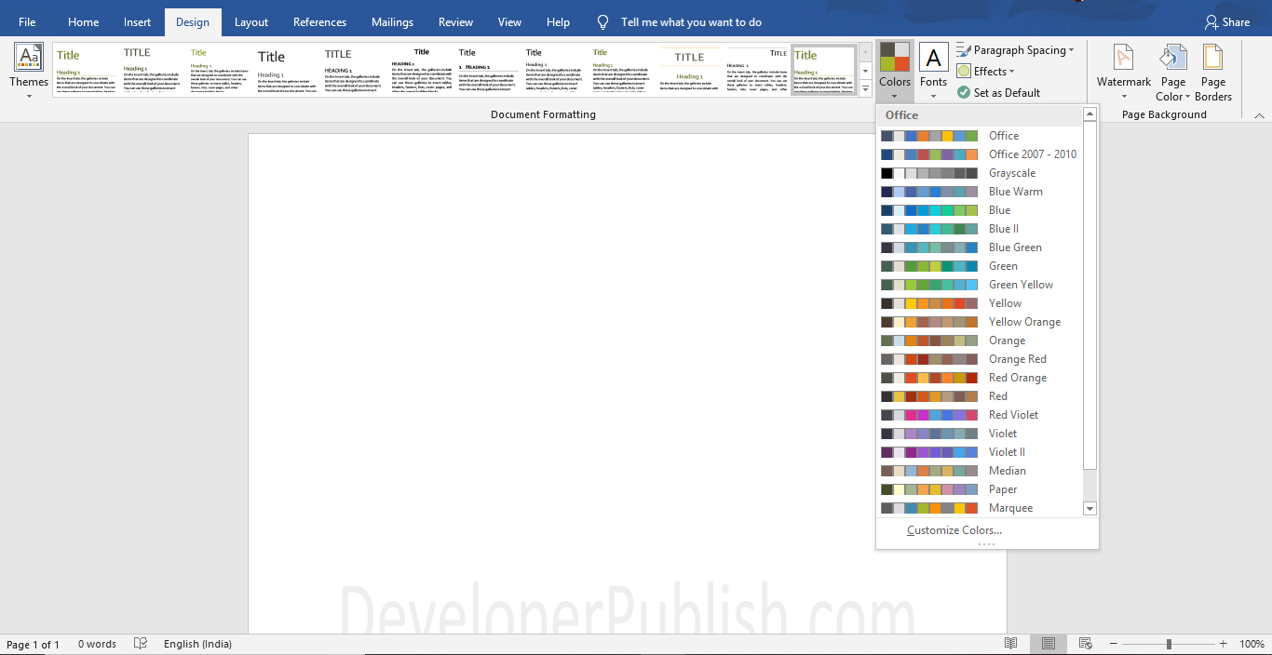The width and height of the screenshot is (1272, 655).
Task: Open the Themes gallery
Action: click(x=28, y=70)
